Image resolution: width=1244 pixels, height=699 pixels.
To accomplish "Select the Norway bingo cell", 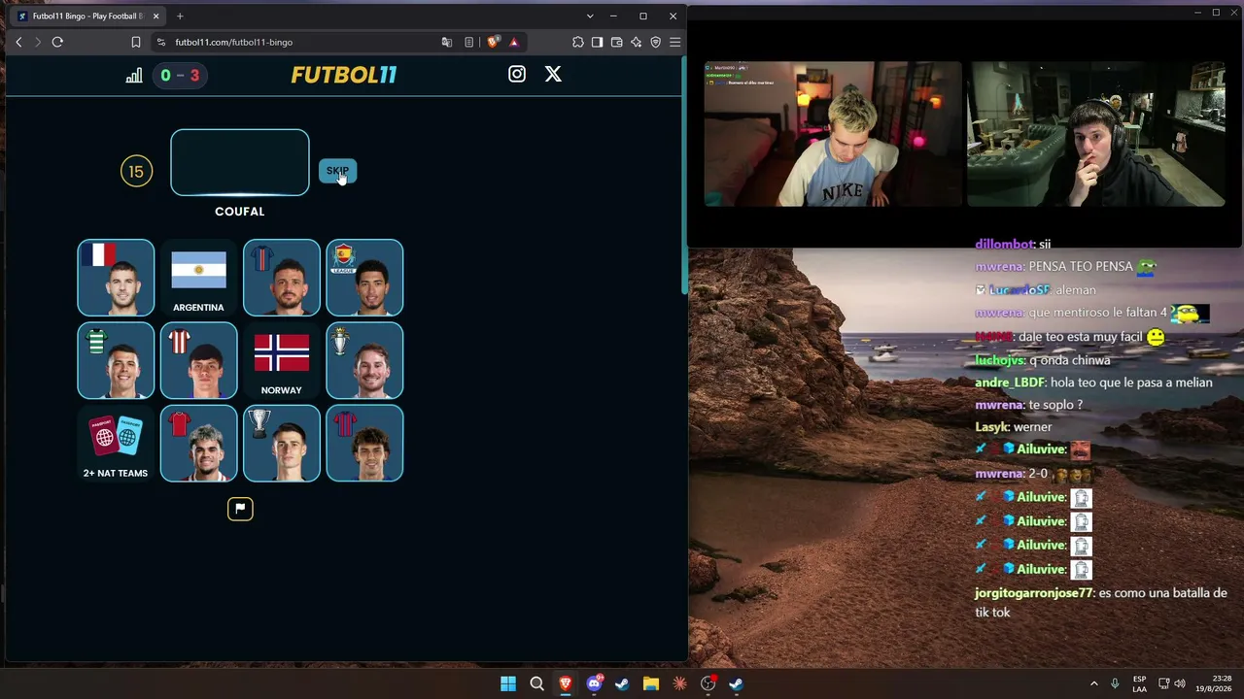I will tap(282, 360).
